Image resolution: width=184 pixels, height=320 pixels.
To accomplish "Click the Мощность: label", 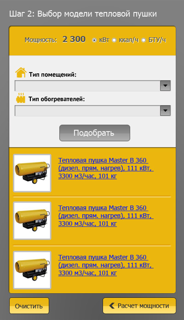I will pyautogui.click(x=40, y=40).
